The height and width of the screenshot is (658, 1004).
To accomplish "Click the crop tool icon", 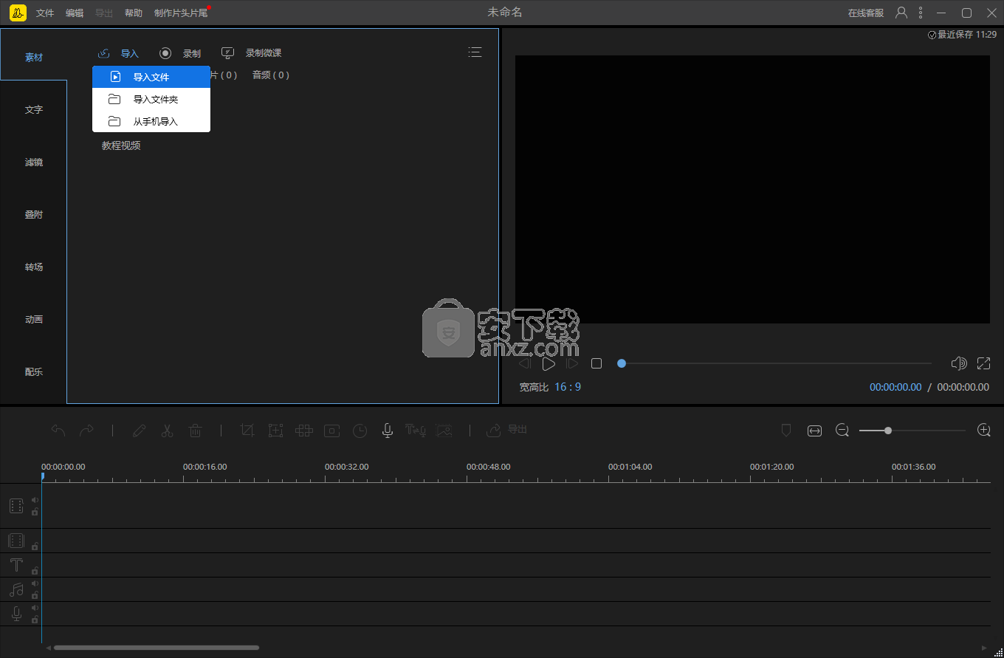I will click(247, 431).
